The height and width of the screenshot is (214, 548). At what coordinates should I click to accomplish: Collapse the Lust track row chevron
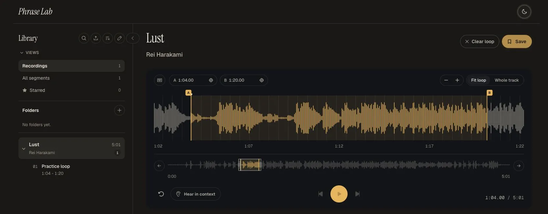[24, 148]
